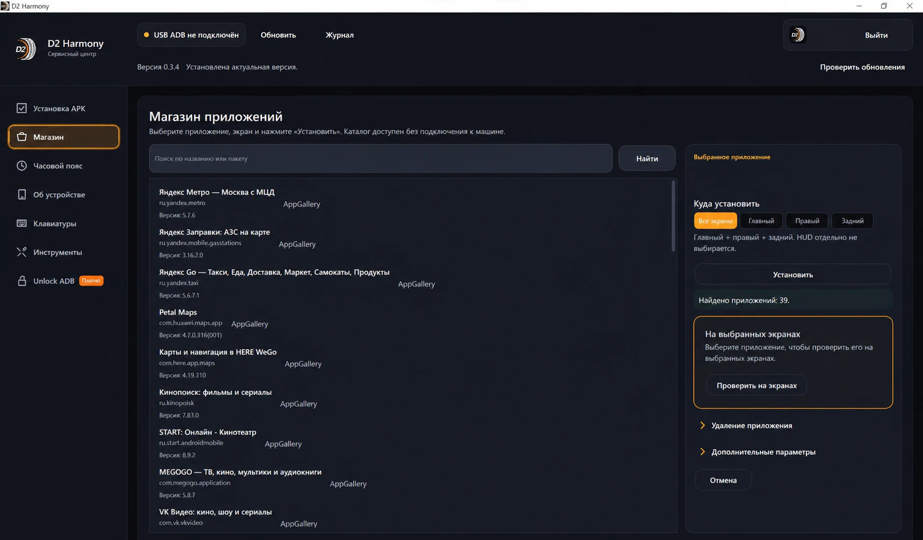Click the APK install checkmark icon in sidebar
This screenshot has width=923, height=540.
click(x=21, y=108)
